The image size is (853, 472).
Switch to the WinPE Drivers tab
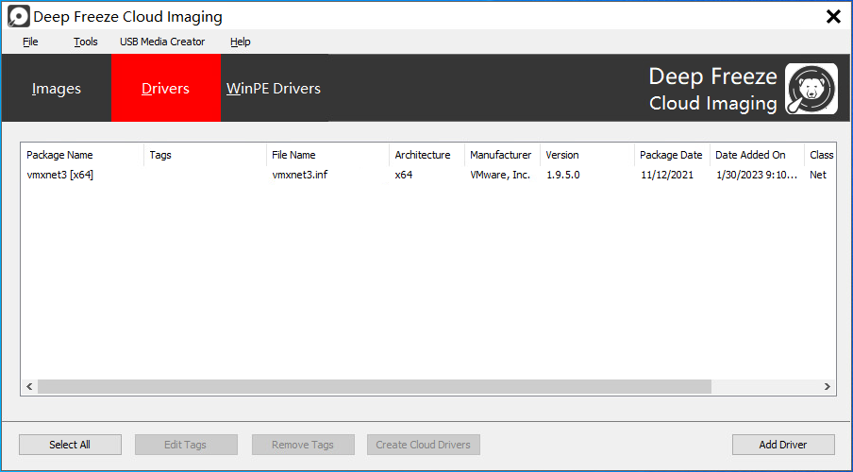tap(274, 88)
